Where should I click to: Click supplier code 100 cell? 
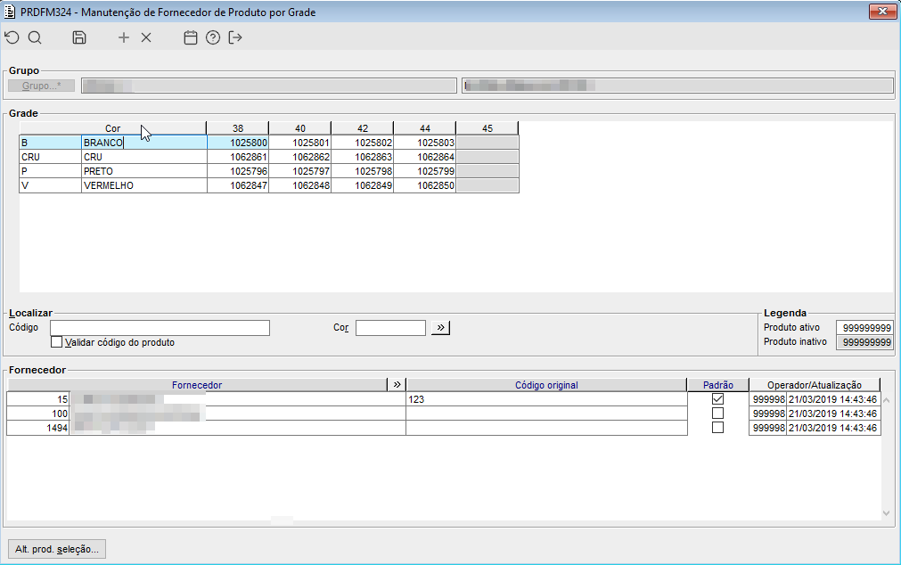[x=38, y=414]
